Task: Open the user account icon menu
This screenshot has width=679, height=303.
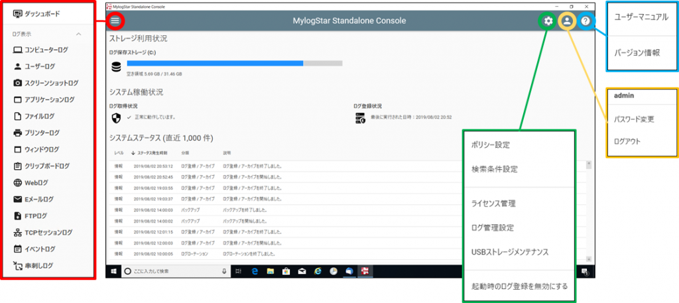Action: (x=567, y=21)
